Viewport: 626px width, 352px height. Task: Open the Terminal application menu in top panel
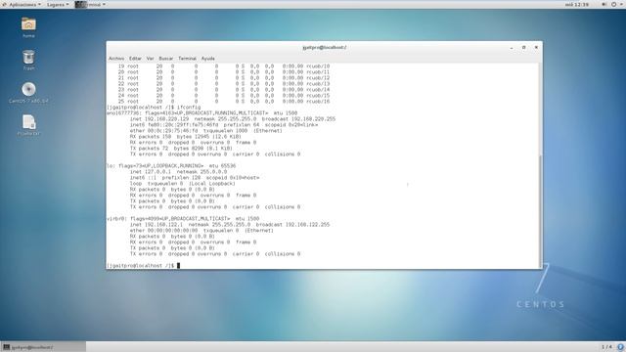[91, 4]
